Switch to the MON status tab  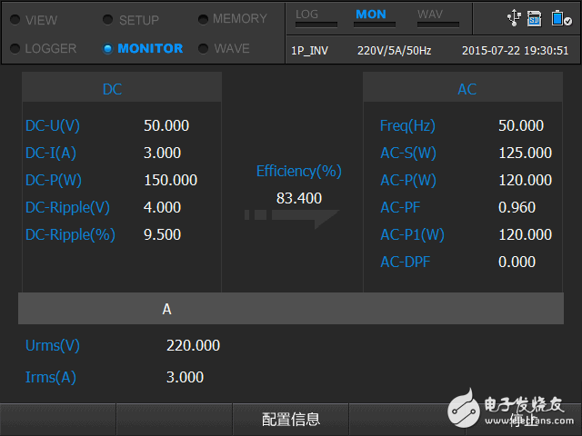370,15
